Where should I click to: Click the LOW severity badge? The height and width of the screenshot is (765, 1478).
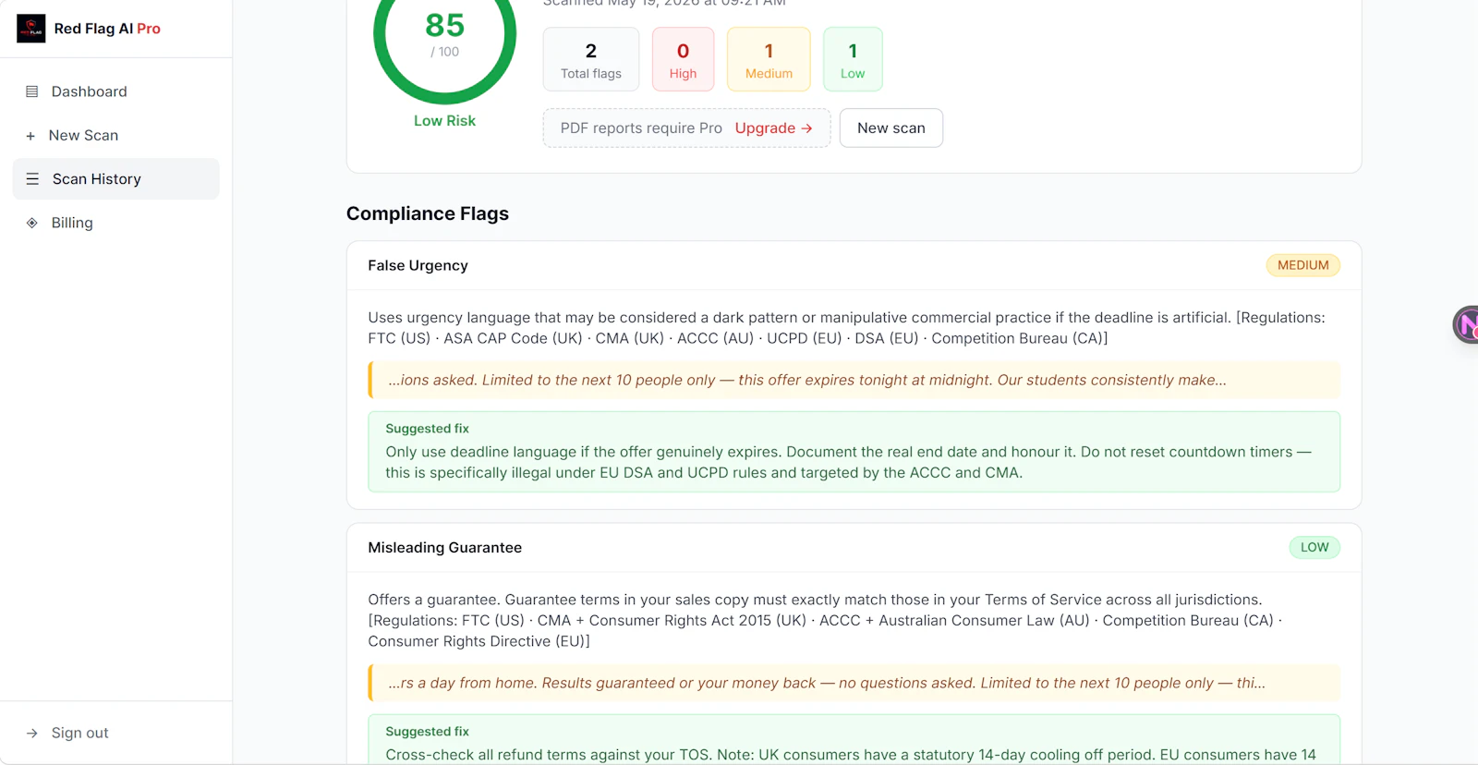click(x=1314, y=547)
